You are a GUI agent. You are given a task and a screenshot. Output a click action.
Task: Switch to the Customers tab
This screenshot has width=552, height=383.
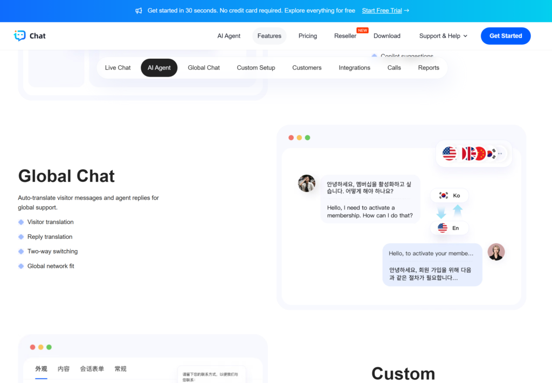click(x=307, y=67)
